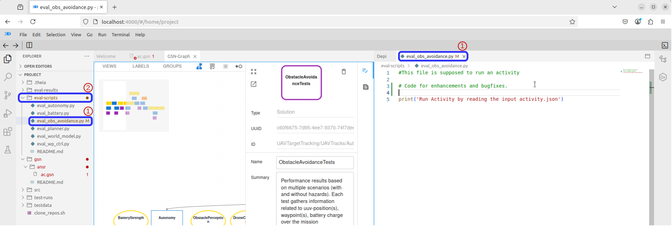This screenshot has width=672, height=226.
Task: Click the dotted grid icon in GSN-Graph toolbar
Action: [x=226, y=66]
